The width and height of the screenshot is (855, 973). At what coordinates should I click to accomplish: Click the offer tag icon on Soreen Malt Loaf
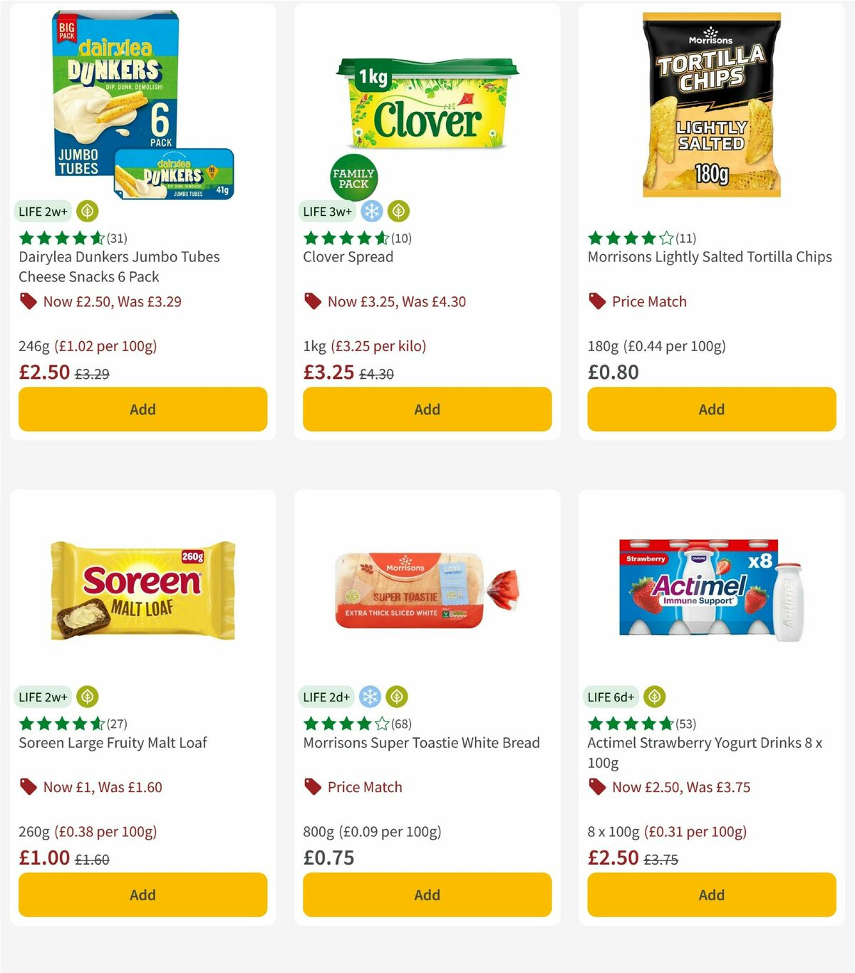pos(28,787)
